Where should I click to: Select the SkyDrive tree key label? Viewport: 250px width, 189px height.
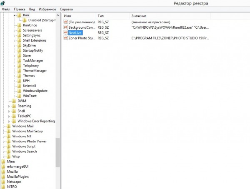pyautogui.click(x=29, y=45)
